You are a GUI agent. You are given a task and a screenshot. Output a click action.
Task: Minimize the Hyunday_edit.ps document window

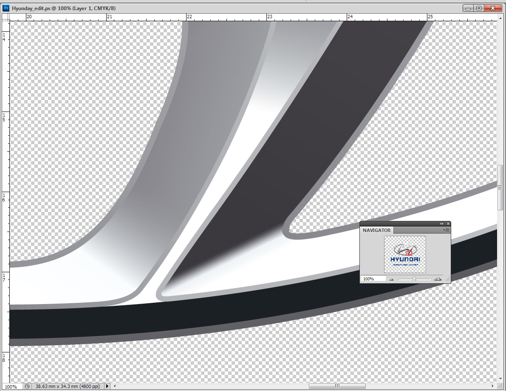(x=468, y=8)
